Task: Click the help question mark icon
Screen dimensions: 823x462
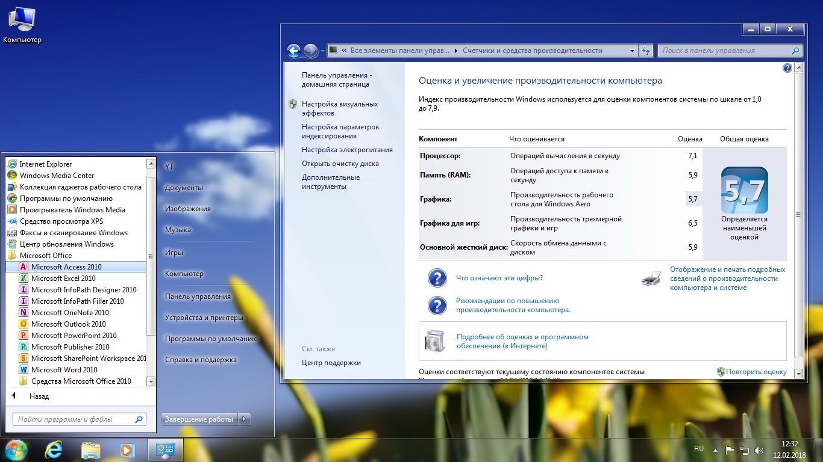Action: click(787, 69)
